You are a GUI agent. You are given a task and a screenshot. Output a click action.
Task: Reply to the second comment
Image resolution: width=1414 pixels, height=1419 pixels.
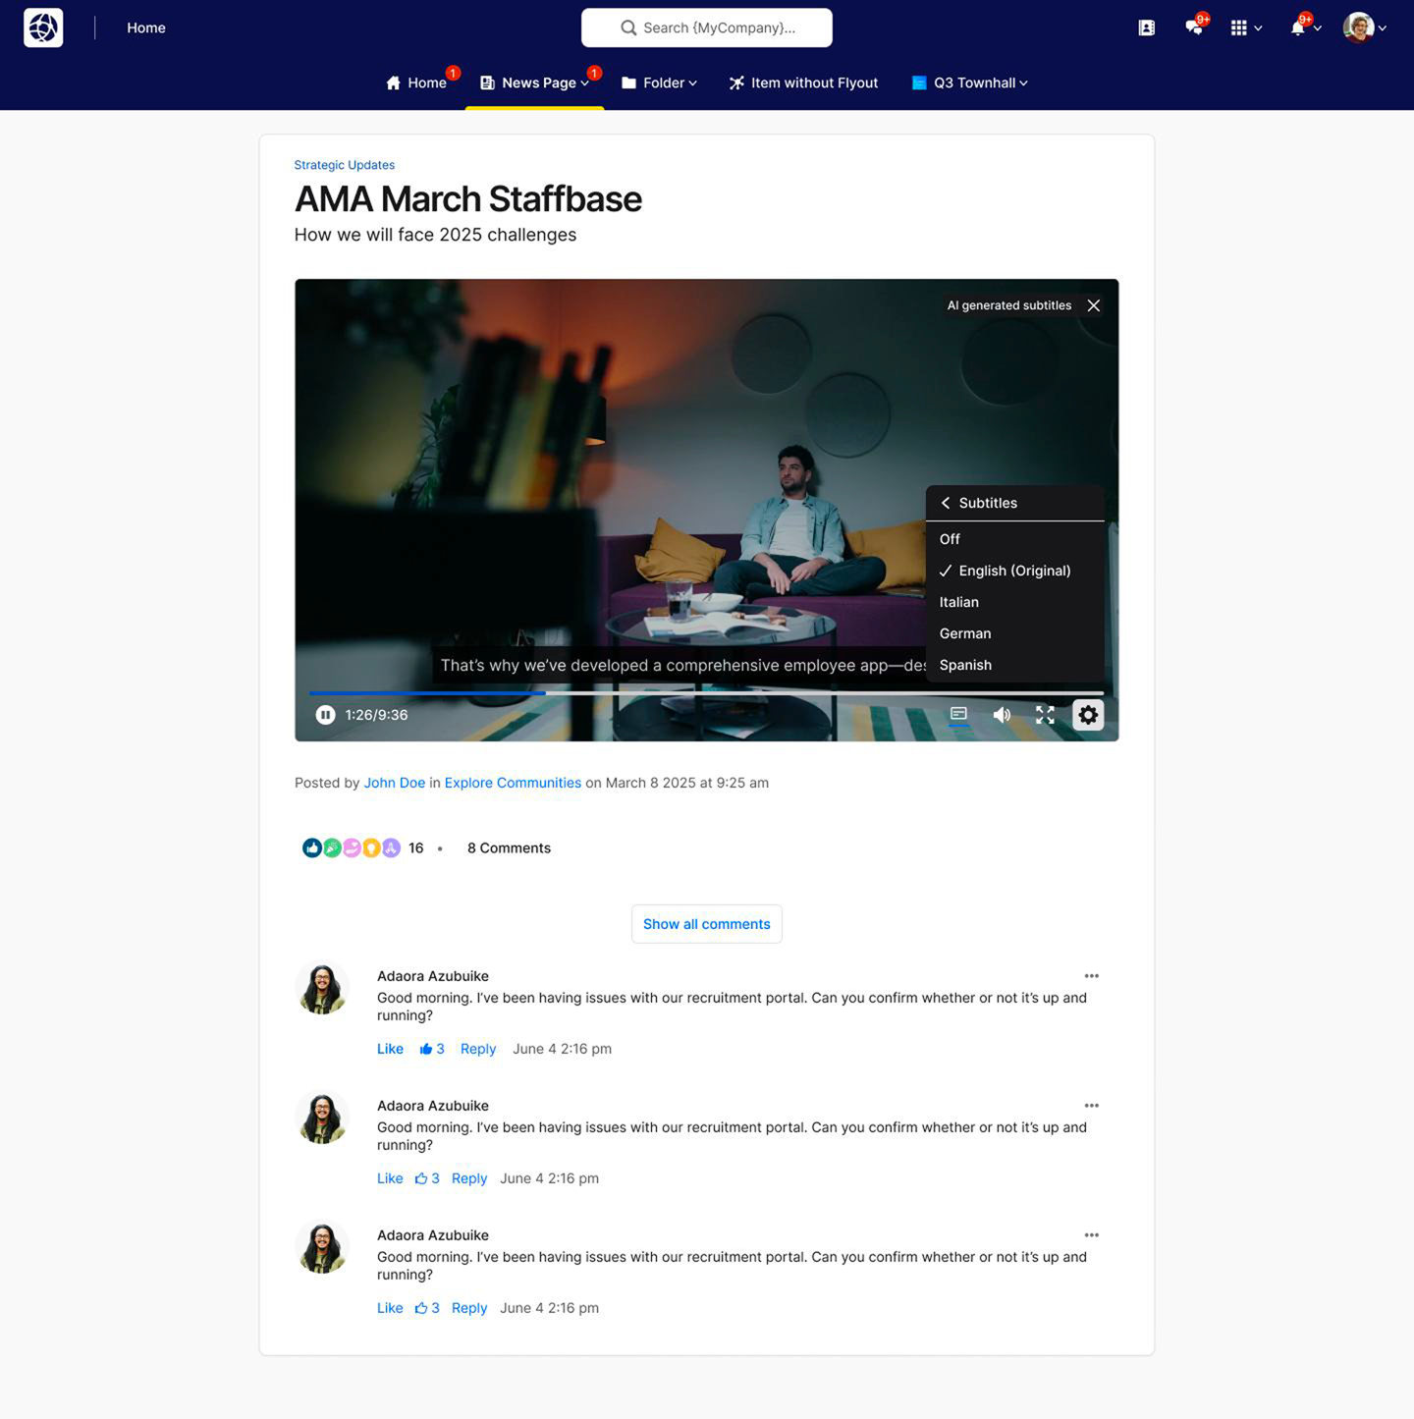(469, 1178)
